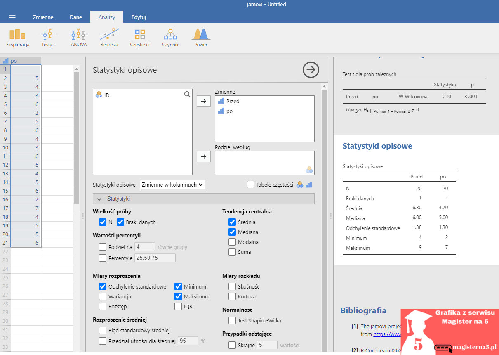This screenshot has height=355, width=499.
Task: Open the Zmienne w kolumnach dropdown
Action: click(172, 185)
